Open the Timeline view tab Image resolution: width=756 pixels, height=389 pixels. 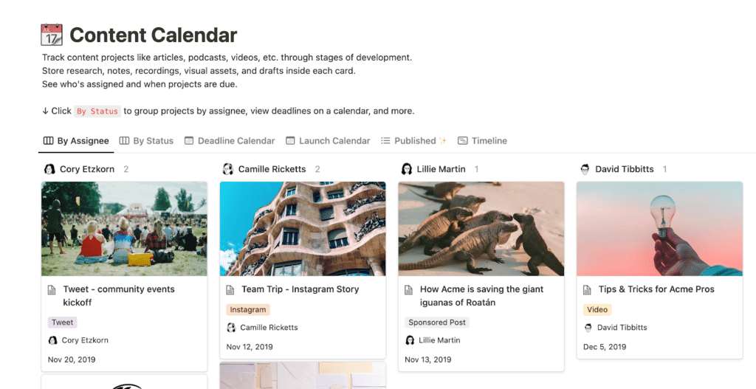[482, 140]
